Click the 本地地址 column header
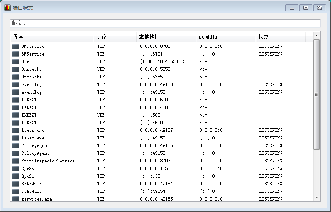 166,37
